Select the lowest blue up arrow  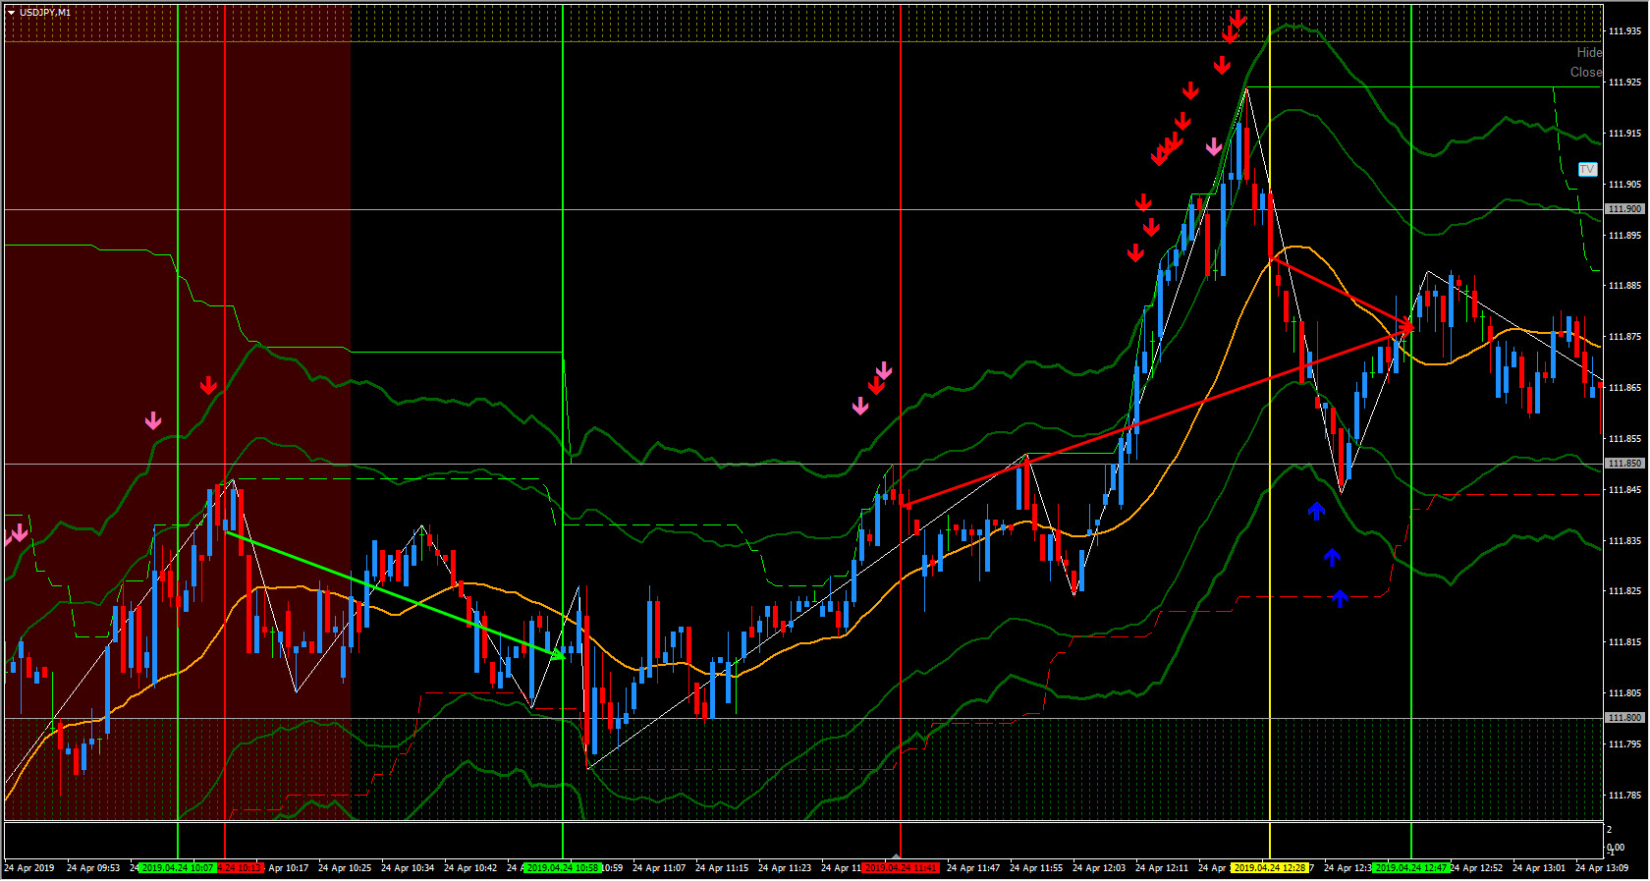(x=1340, y=598)
